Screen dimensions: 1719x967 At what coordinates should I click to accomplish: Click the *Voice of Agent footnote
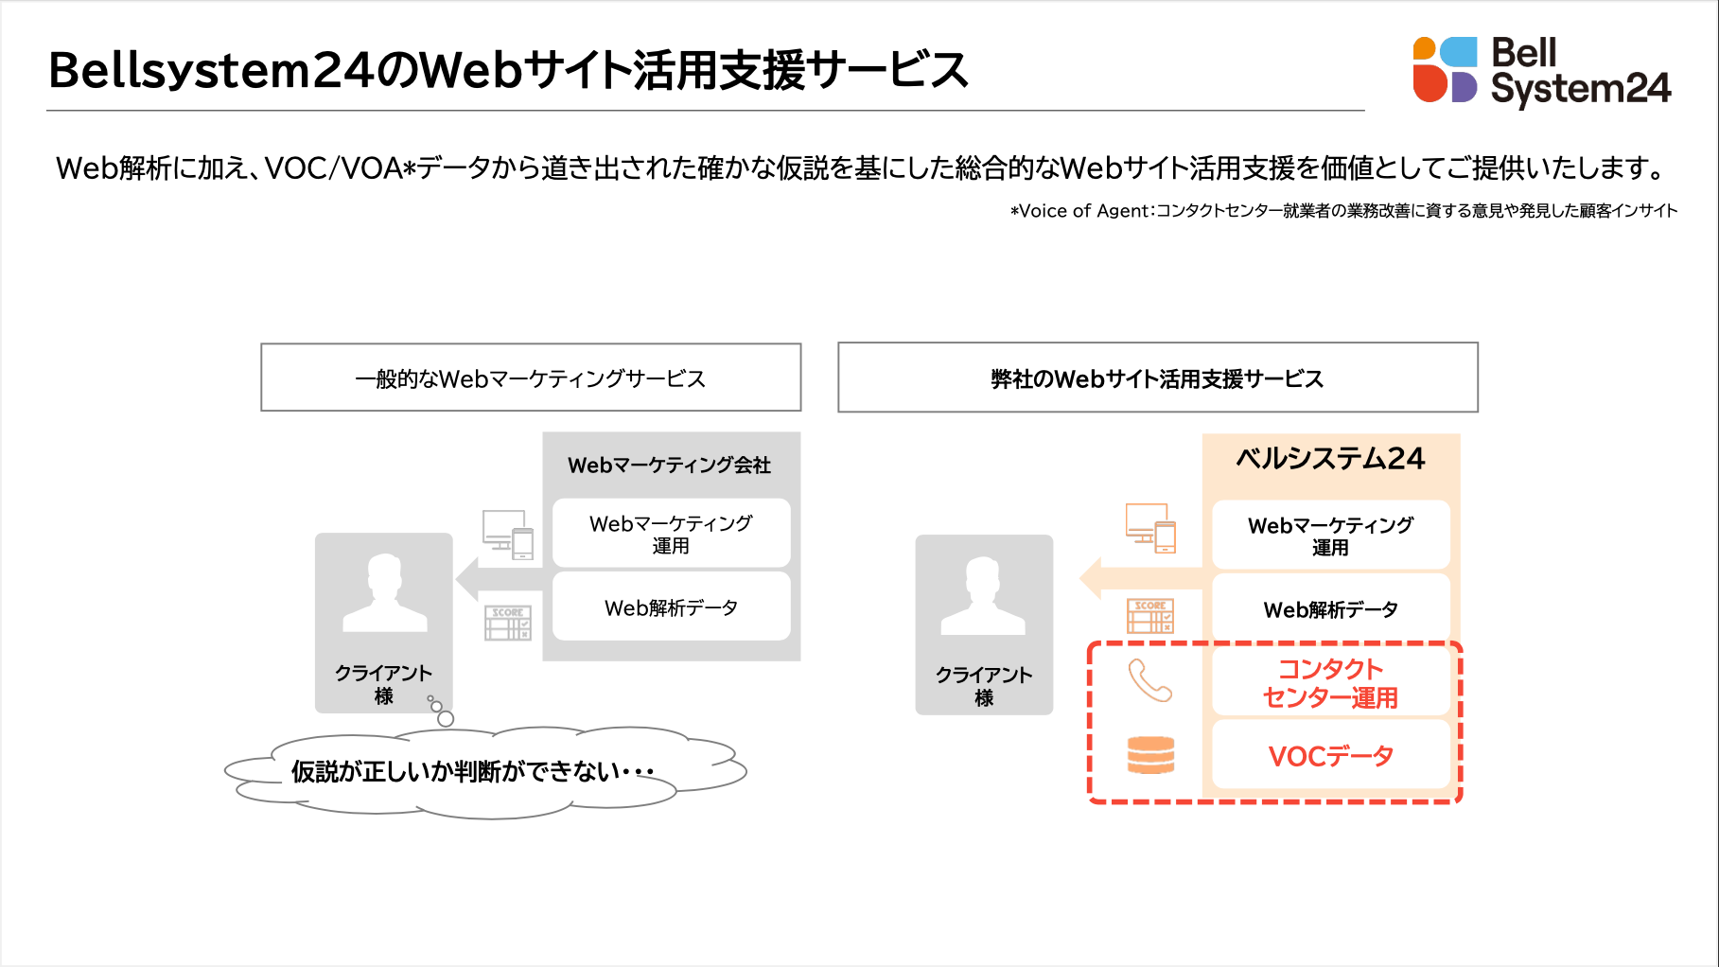pos(1343,211)
